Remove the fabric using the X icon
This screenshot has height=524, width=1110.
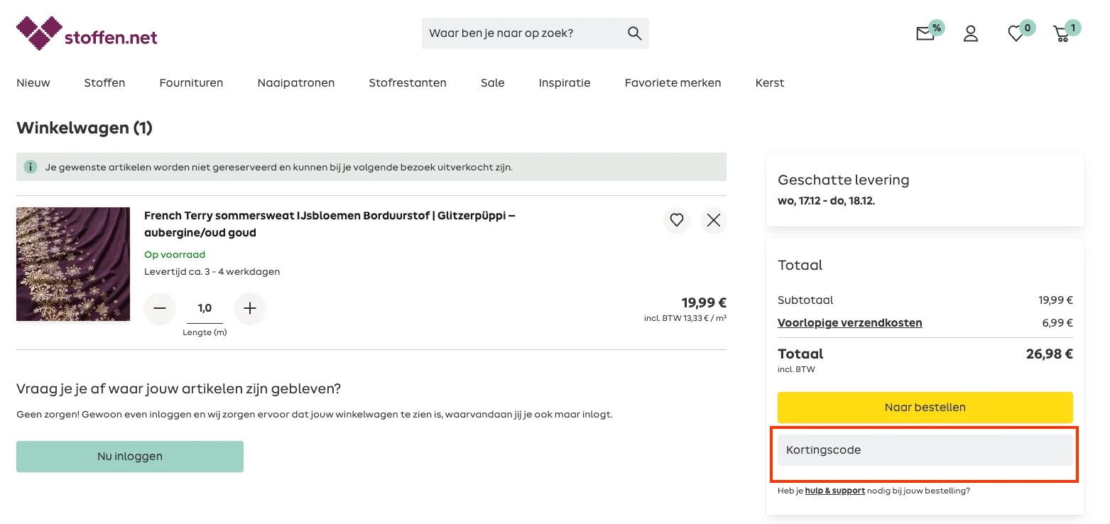pos(713,220)
